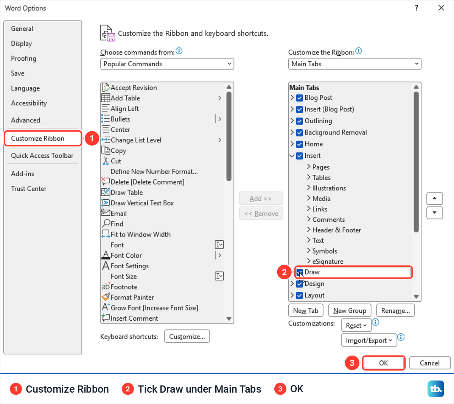Click the New Tab button
Viewport: 454px width, 404px height.
pyautogui.click(x=306, y=310)
